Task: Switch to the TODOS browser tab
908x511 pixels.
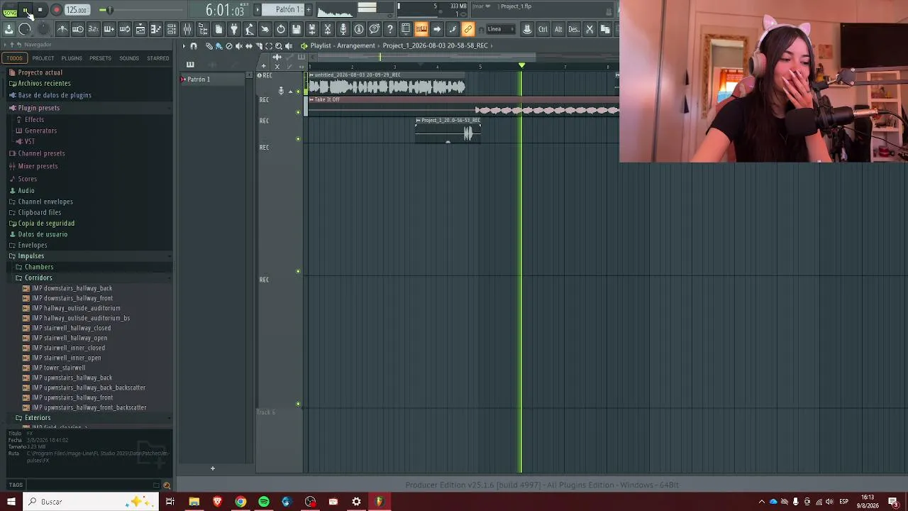Action: tap(14, 58)
